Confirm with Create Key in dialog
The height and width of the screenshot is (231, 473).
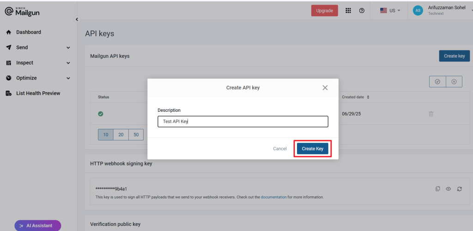click(313, 149)
